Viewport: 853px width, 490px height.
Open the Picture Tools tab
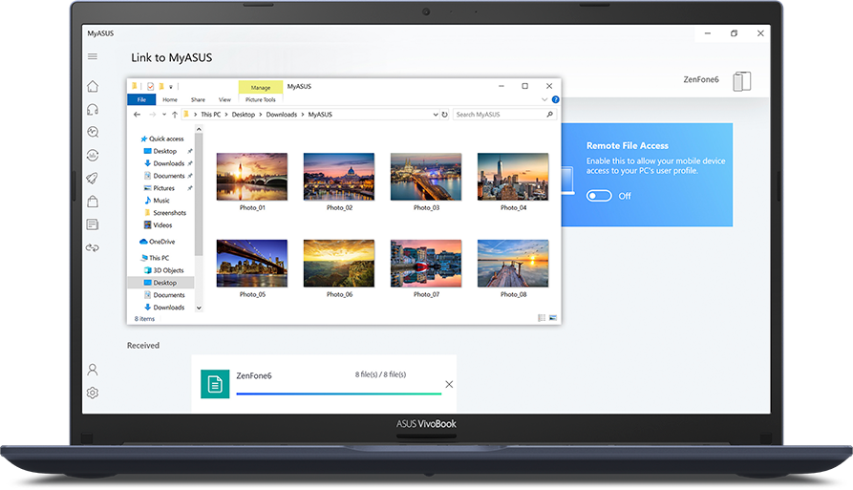(261, 99)
